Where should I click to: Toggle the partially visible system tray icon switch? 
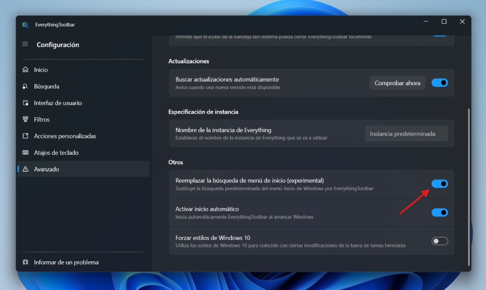(x=440, y=36)
